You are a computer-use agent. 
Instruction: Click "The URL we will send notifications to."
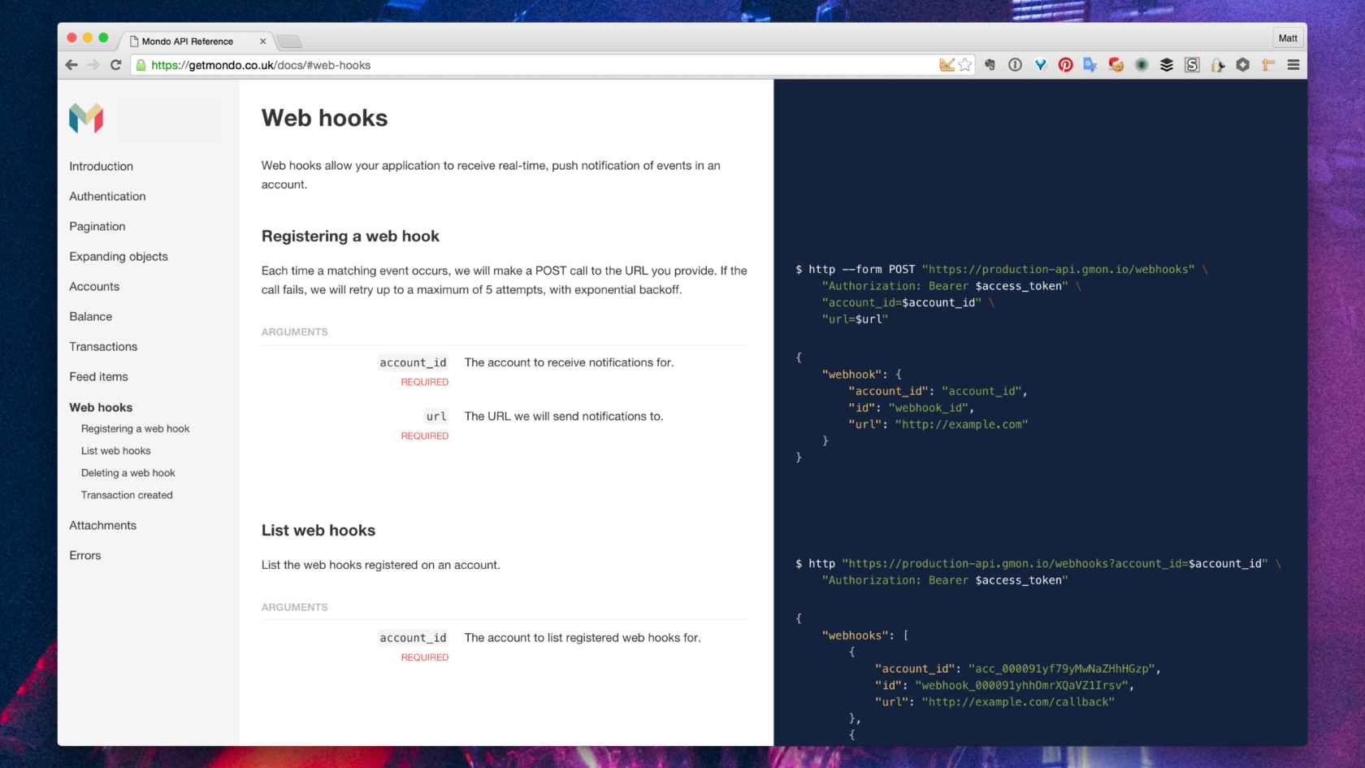click(564, 417)
